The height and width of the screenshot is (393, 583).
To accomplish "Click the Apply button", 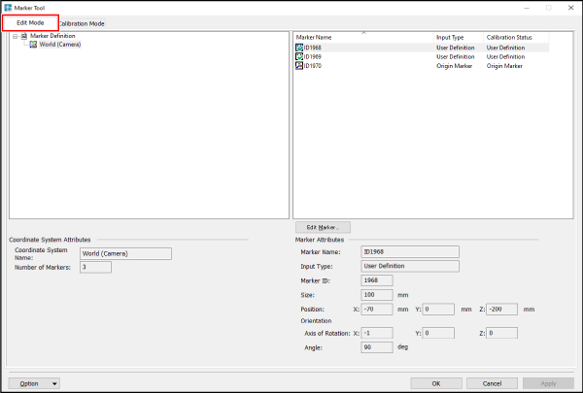I will 548,383.
